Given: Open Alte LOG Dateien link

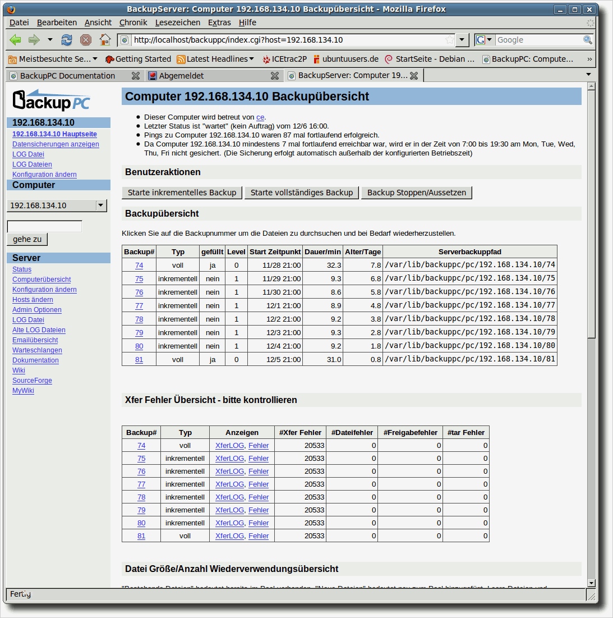Looking at the screenshot, I should (x=39, y=330).
